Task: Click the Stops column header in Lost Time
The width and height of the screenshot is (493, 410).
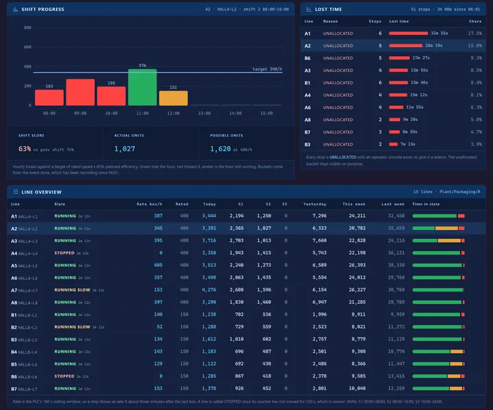Action: (x=375, y=21)
